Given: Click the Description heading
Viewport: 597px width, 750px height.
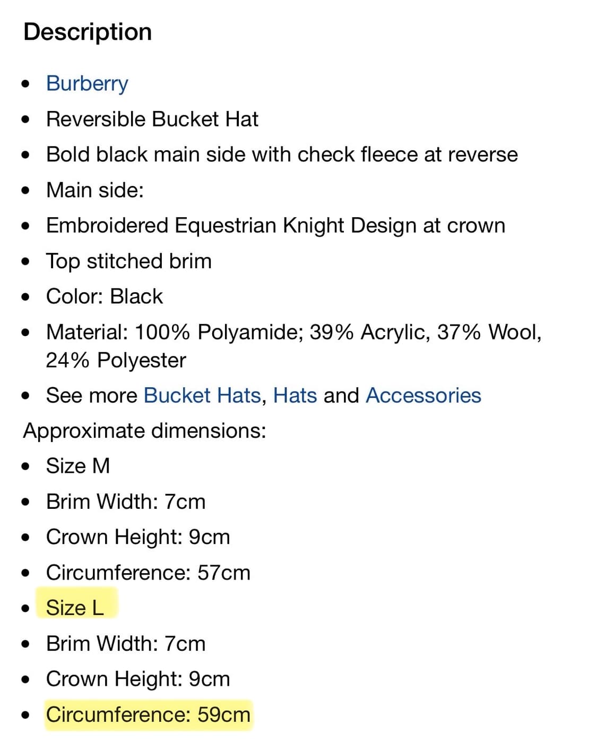Looking at the screenshot, I should click(x=88, y=32).
